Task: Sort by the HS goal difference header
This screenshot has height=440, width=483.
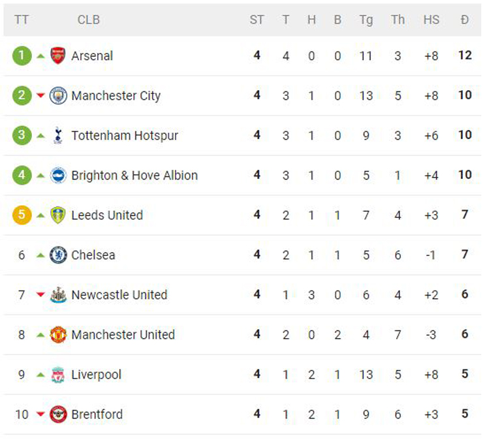Action: (x=431, y=20)
